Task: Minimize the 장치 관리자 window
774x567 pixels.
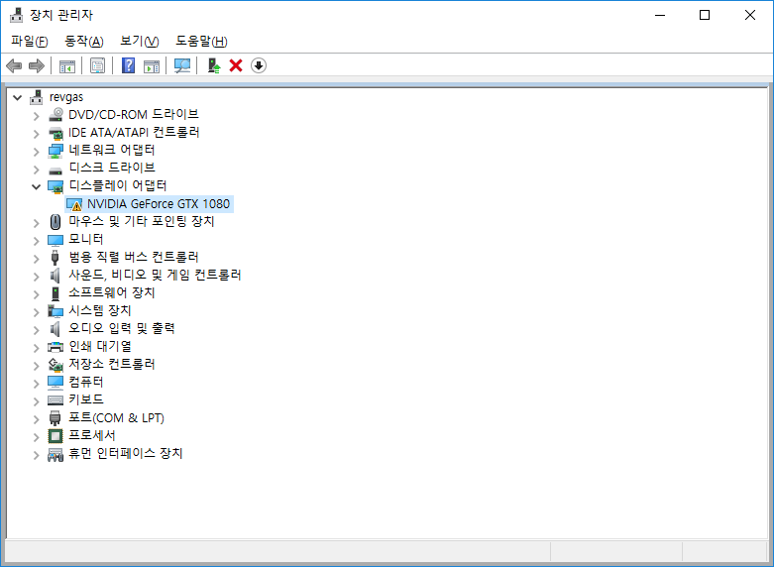Action: click(x=659, y=15)
